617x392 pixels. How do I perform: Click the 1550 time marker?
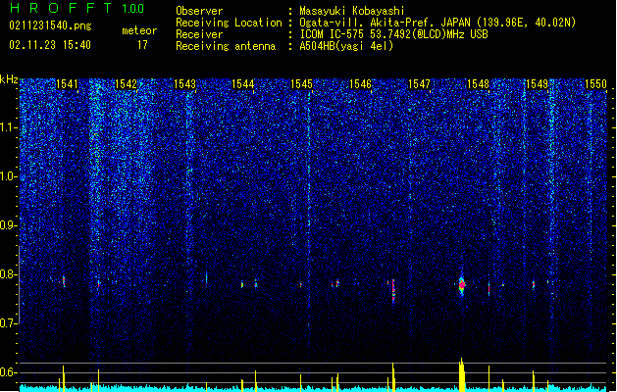pos(595,84)
